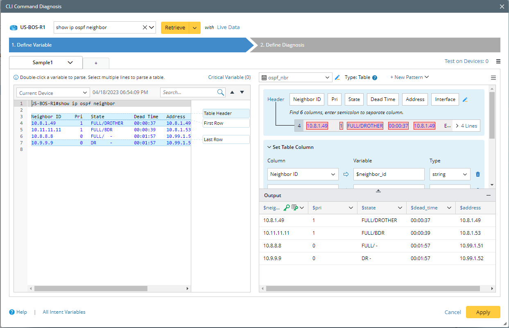The width and height of the screenshot is (509, 328).
Task: Collapse the Output panel with the minus icon
Action: [488, 195]
